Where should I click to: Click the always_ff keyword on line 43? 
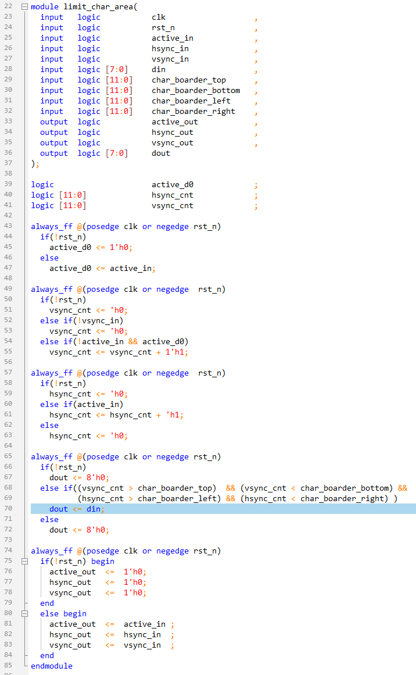point(52,226)
